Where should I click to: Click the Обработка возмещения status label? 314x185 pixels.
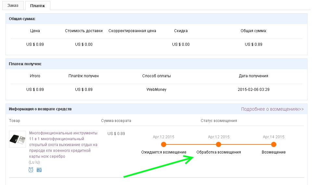coord(219,152)
